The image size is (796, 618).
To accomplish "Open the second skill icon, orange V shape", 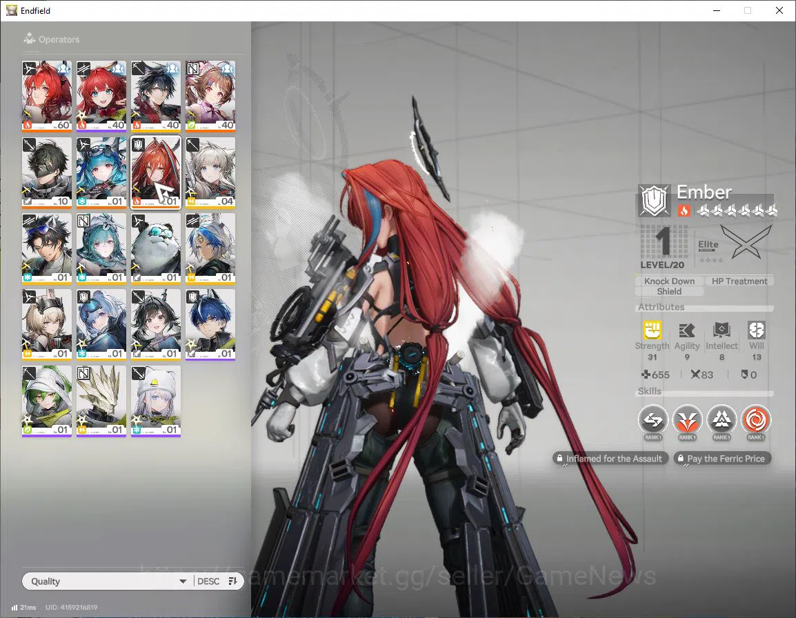I will tap(688, 421).
